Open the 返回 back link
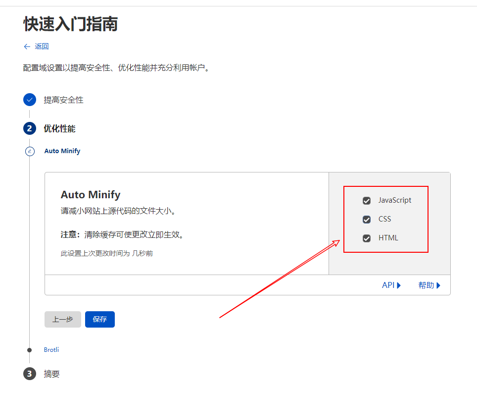The width and height of the screenshot is (477, 394). point(42,46)
